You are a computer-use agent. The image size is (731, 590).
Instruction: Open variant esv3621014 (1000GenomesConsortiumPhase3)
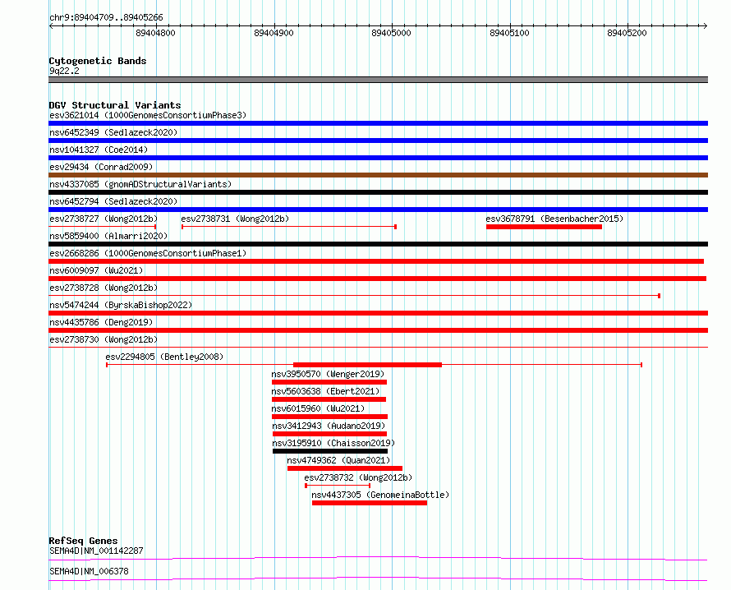pos(148,115)
